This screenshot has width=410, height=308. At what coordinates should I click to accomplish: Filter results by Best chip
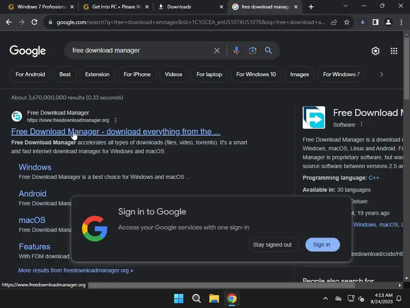click(65, 74)
